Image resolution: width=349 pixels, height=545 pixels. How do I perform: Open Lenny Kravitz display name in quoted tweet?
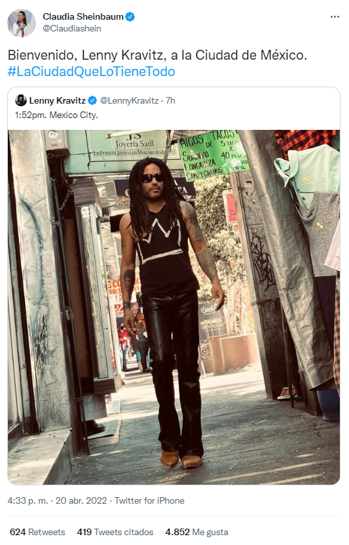click(57, 101)
